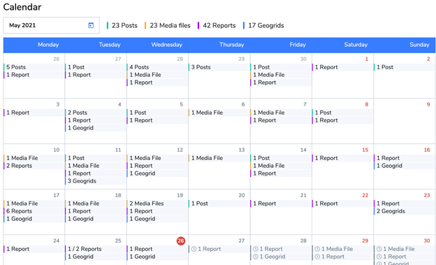Click clock icon beside May 28 Geogrid
This screenshot has height=265, width=436.
(256, 257)
